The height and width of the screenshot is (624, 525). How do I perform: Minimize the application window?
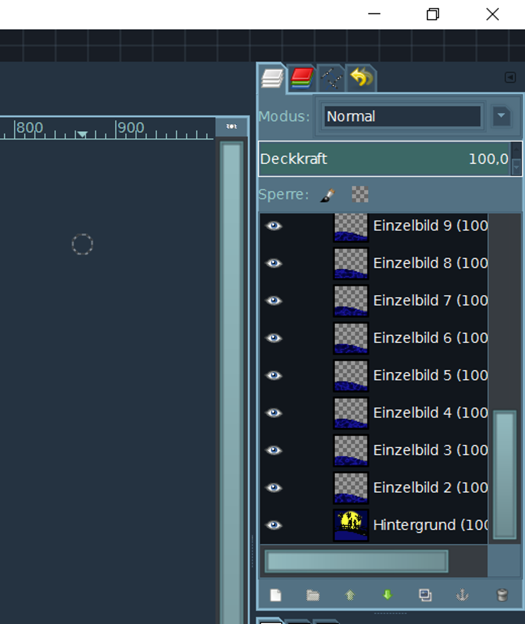click(374, 15)
